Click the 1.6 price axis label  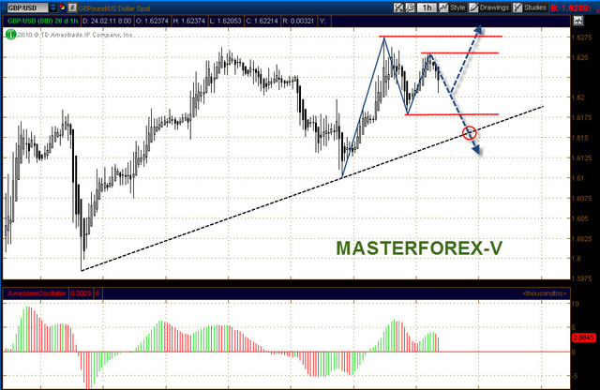[577, 259]
